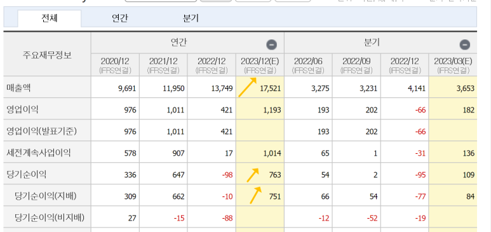Select estimated revenue value 17,521
Viewport: 491px width, 232px height.
270,89
